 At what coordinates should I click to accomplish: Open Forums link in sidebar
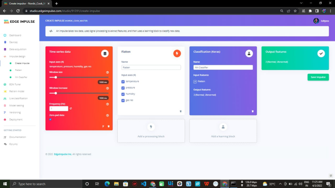[13, 144]
